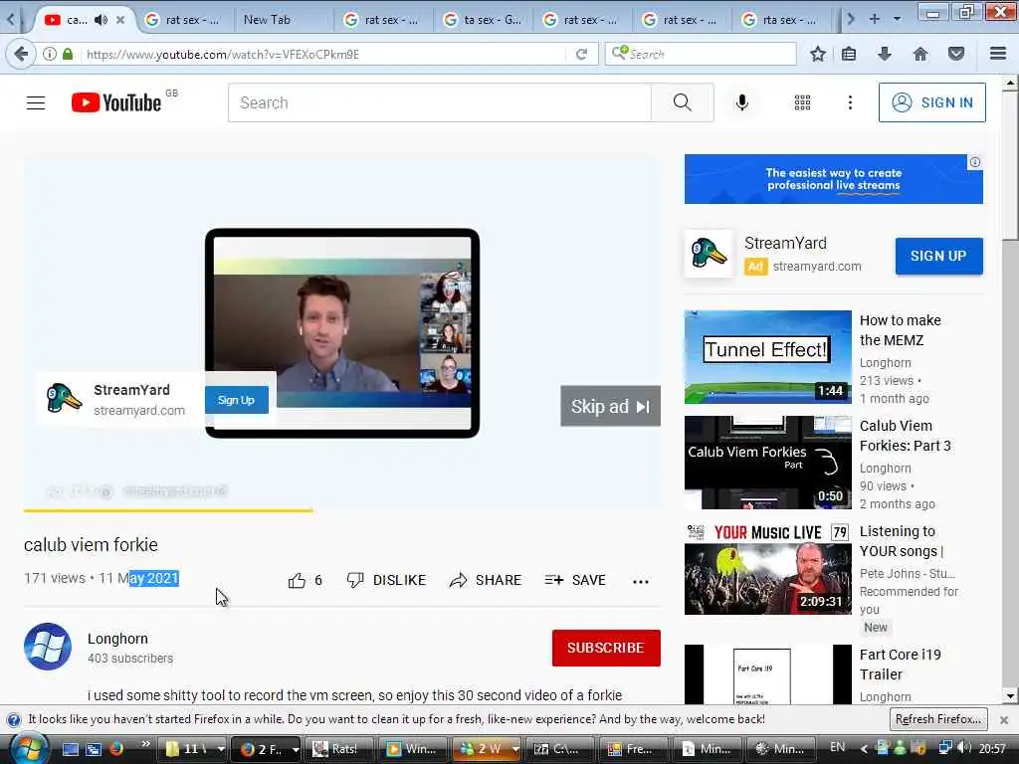Click SIGN UP button in StreamYard sidebar ad

click(938, 256)
